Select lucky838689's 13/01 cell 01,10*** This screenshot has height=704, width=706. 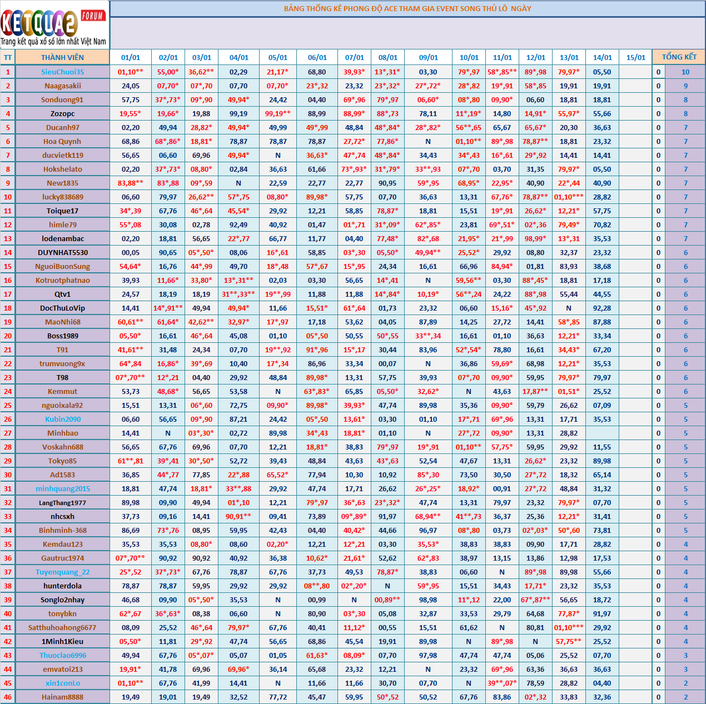click(x=569, y=197)
